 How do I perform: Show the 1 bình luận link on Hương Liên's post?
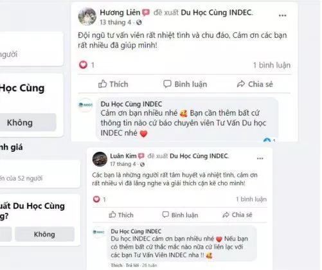click(x=272, y=65)
